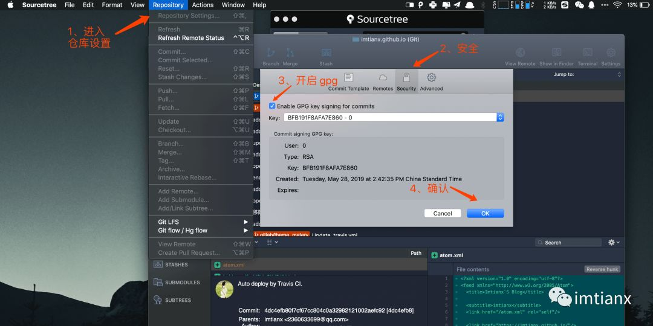Screen dimensions: 653x326
Task: Open the Repository menu
Action: coord(168,5)
